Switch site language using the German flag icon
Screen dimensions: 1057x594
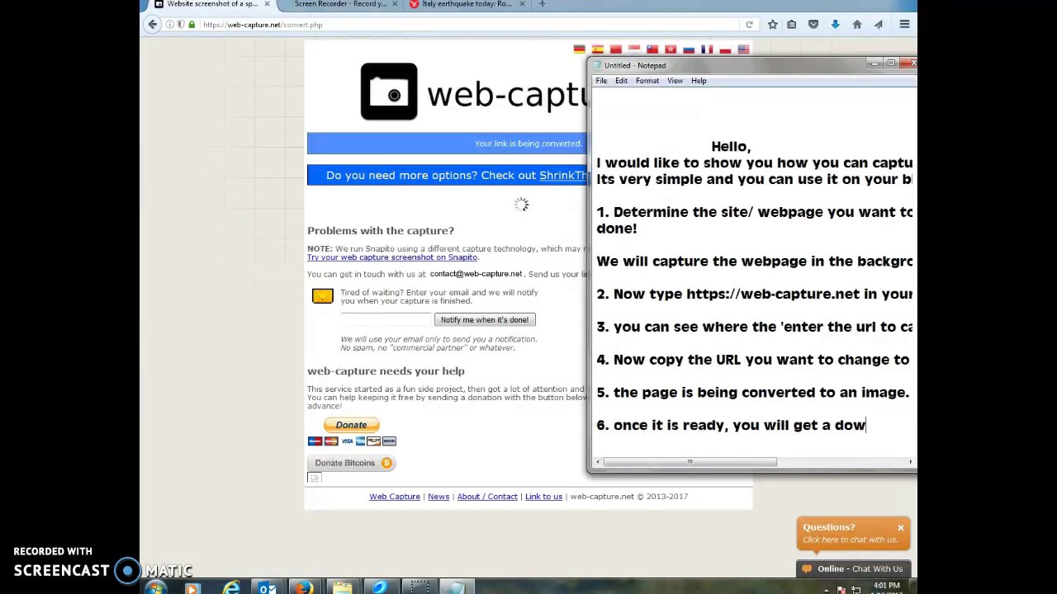point(579,49)
